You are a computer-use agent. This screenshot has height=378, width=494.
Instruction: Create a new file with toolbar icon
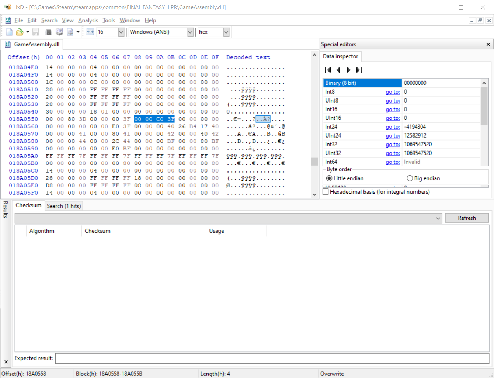[x=10, y=32]
